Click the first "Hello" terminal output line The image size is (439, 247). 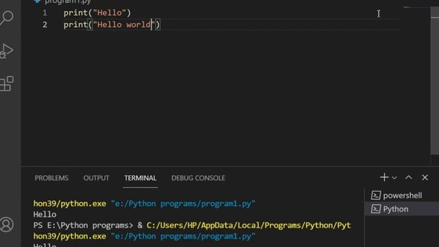coord(45,215)
